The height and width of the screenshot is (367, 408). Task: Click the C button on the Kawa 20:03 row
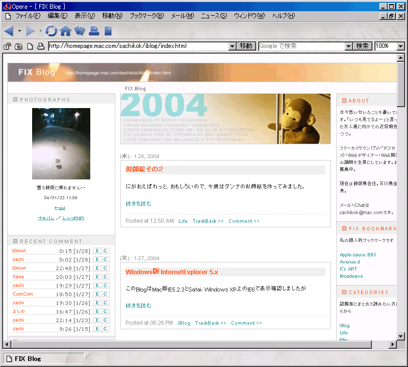coord(105,277)
